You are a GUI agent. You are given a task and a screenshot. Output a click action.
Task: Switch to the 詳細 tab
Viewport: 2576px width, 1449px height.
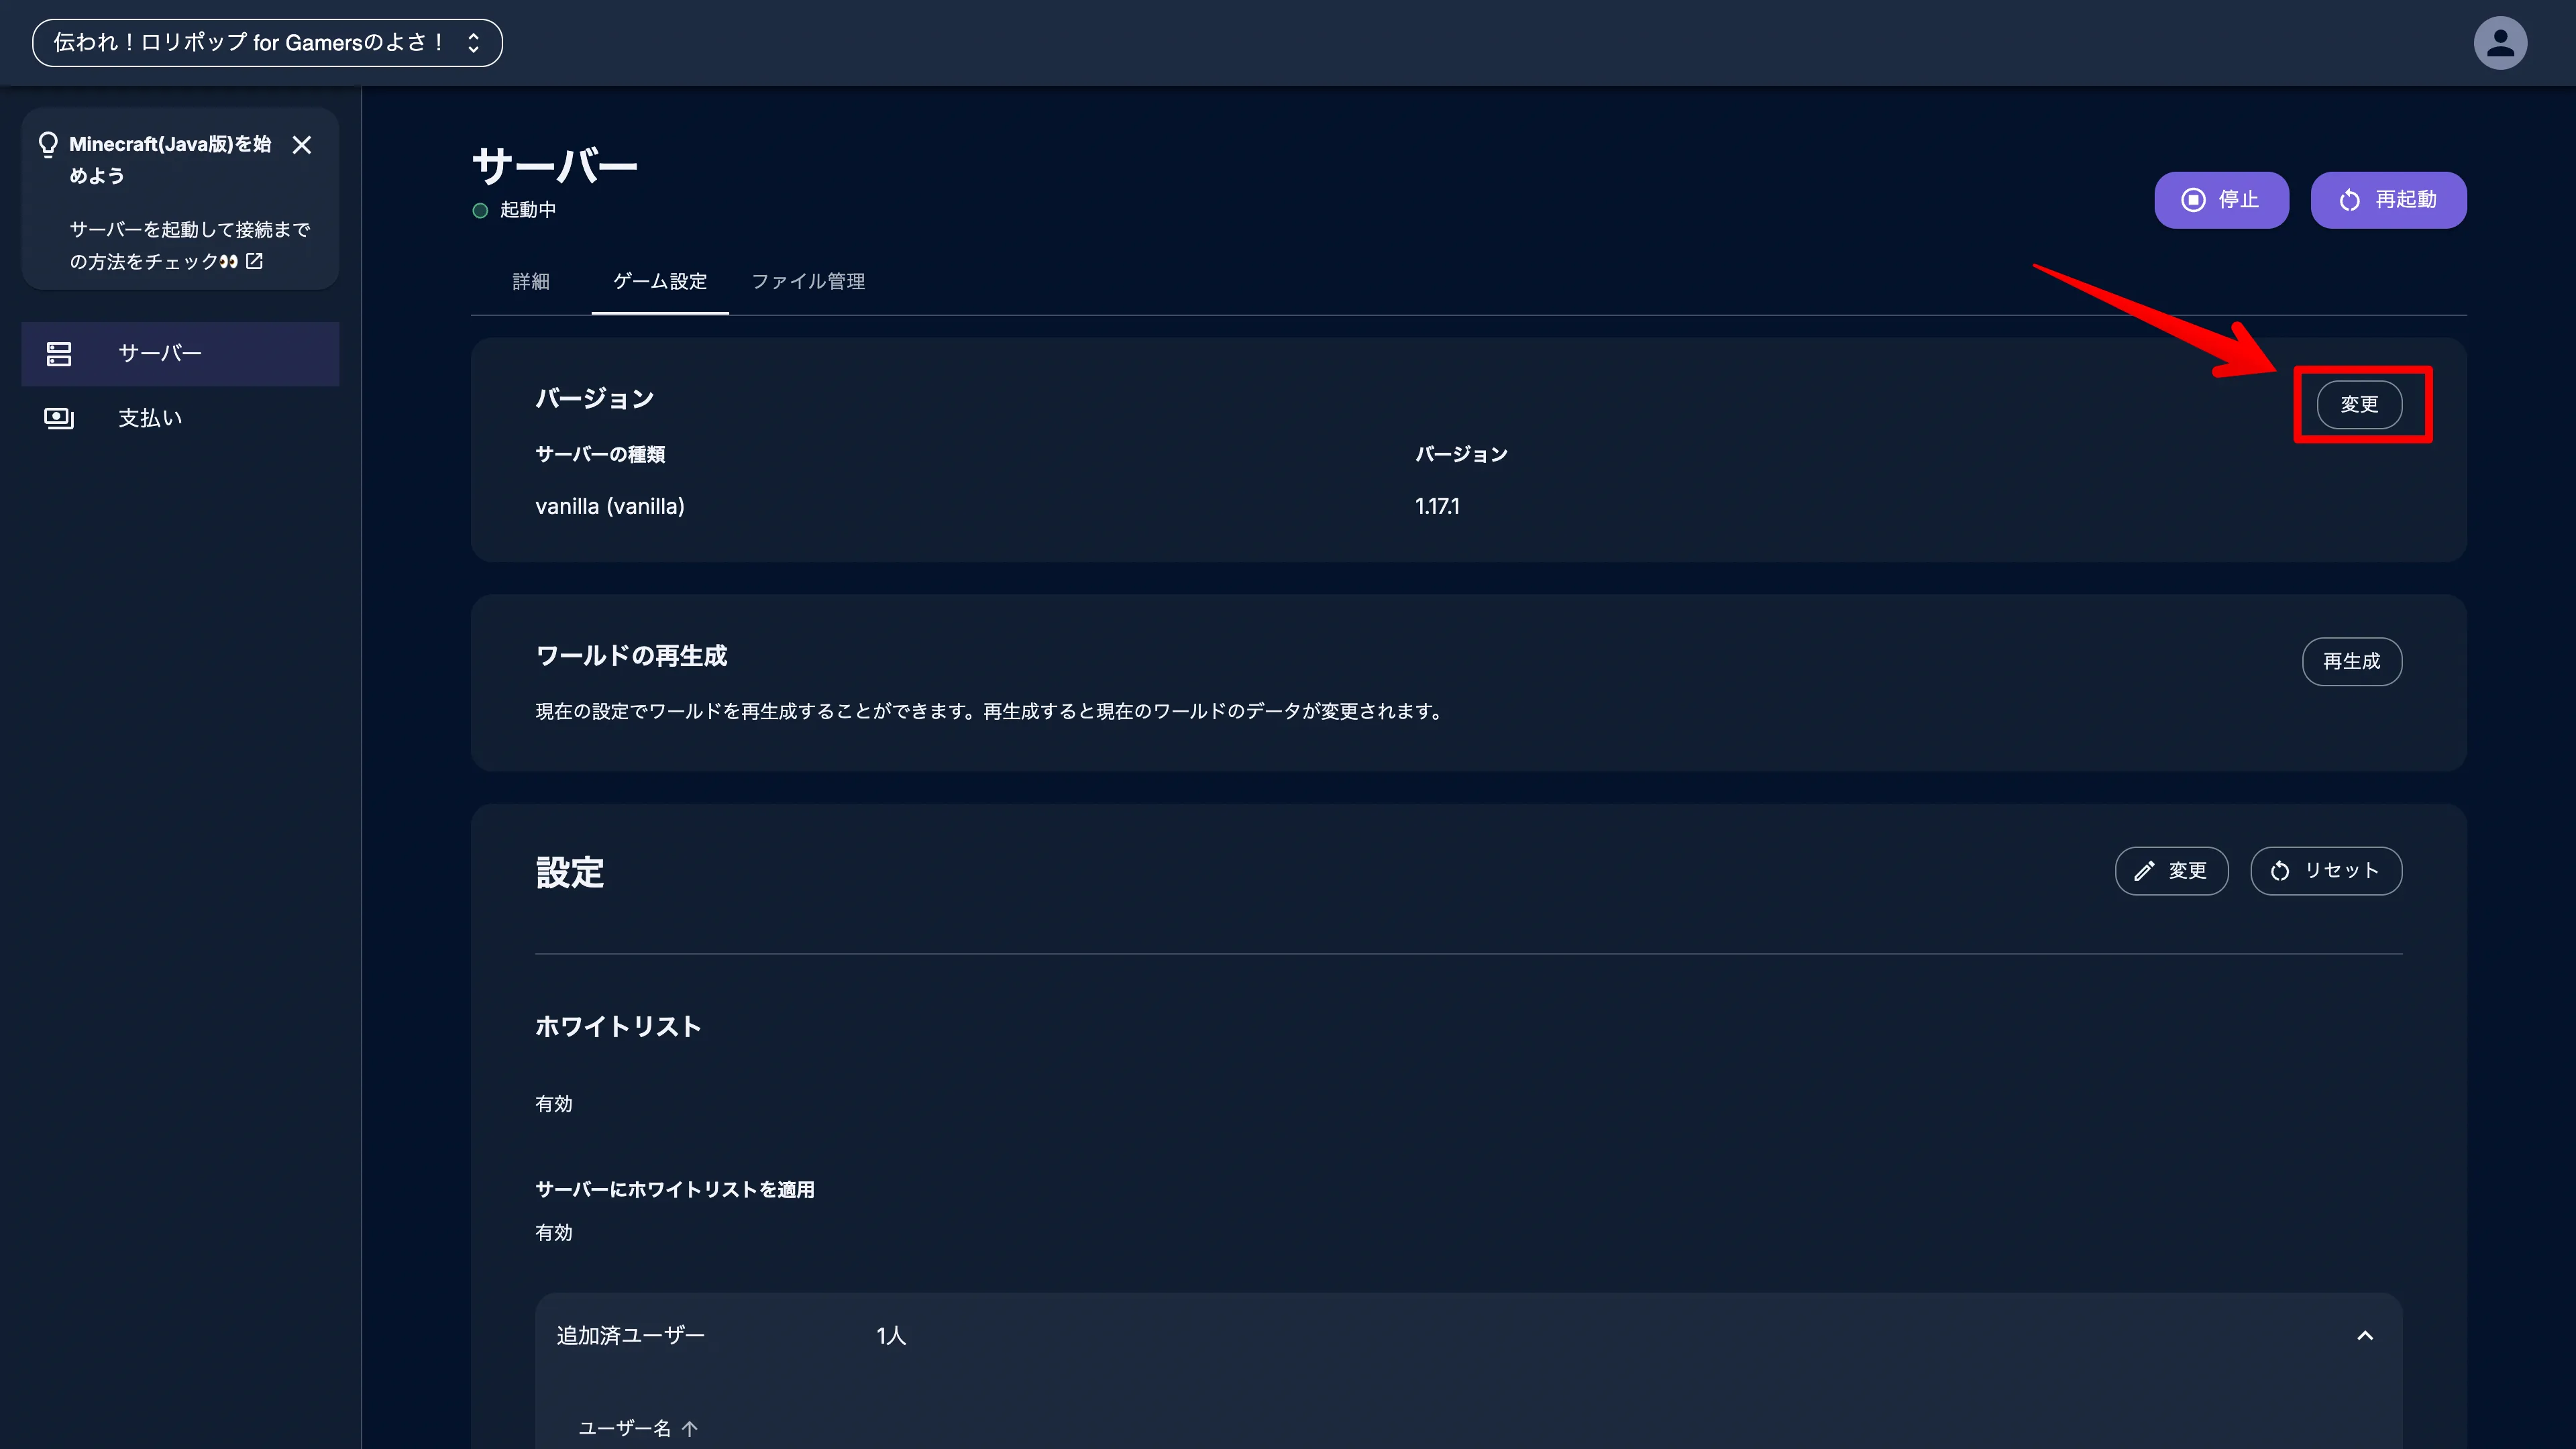(x=531, y=282)
